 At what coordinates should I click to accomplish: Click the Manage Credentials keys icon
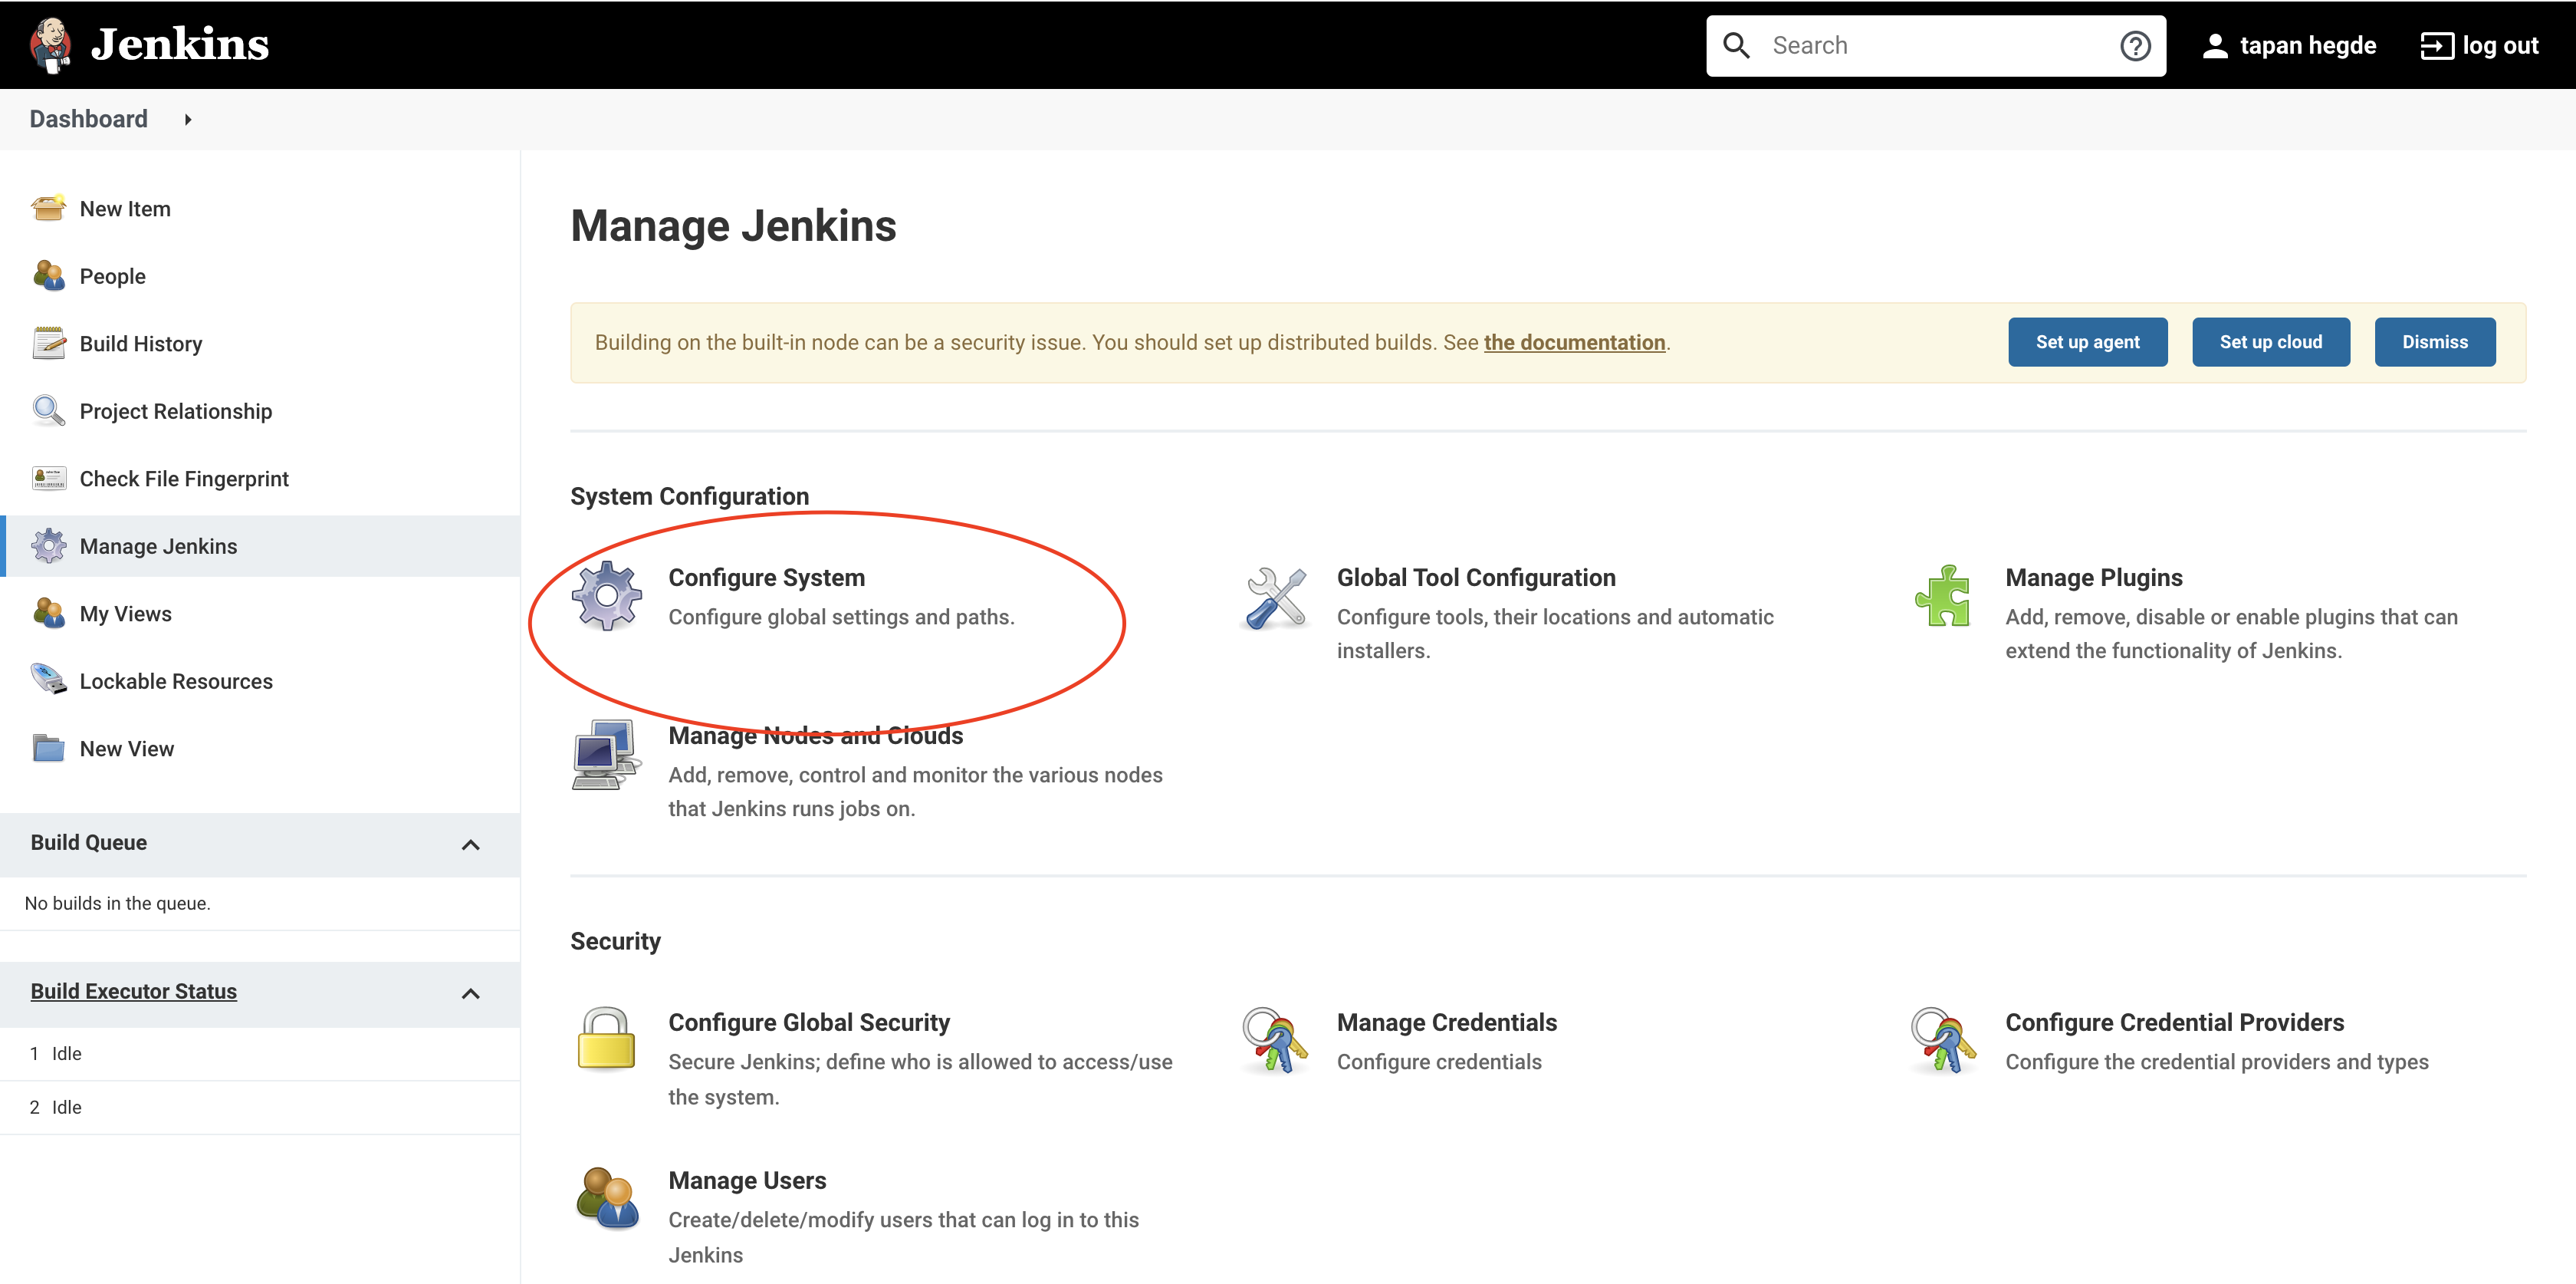pos(1275,1041)
